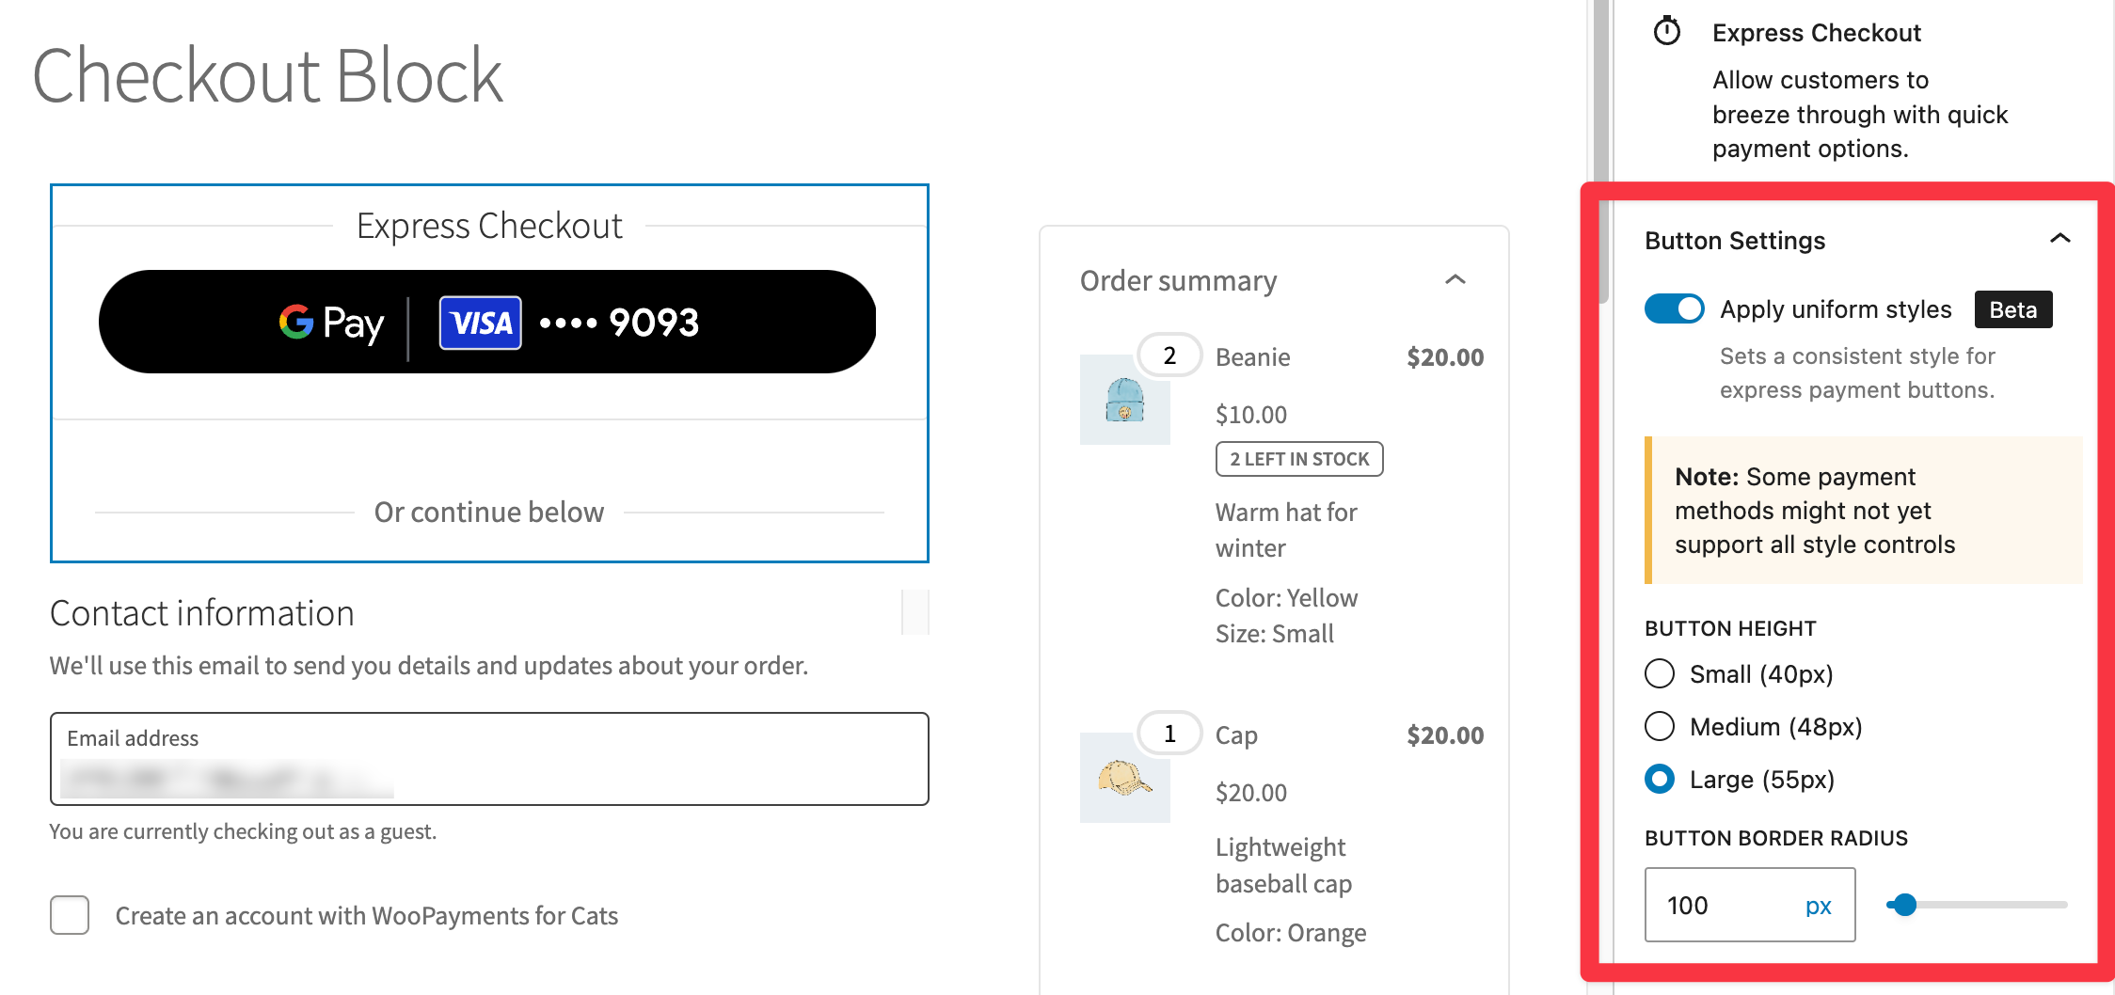Viewport: 2115px width, 995px height.
Task: Click the Express Checkout timer icon
Action: click(1666, 31)
